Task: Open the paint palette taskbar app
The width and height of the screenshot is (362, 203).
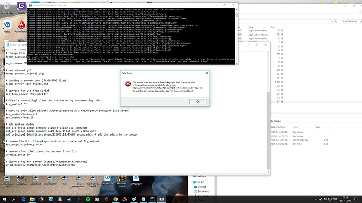Action: 134,199
